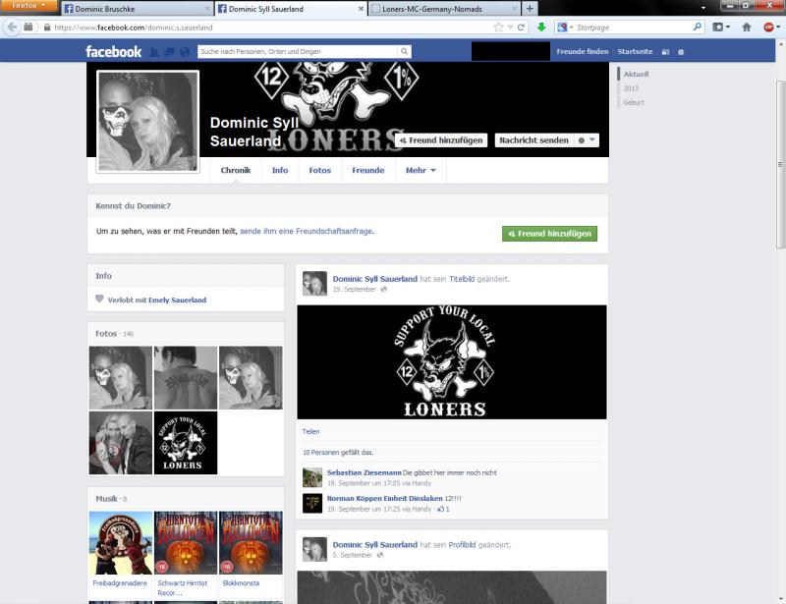Click Freunde finden in header
Image resolution: width=786 pixels, height=604 pixels.
pyautogui.click(x=582, y=52)
